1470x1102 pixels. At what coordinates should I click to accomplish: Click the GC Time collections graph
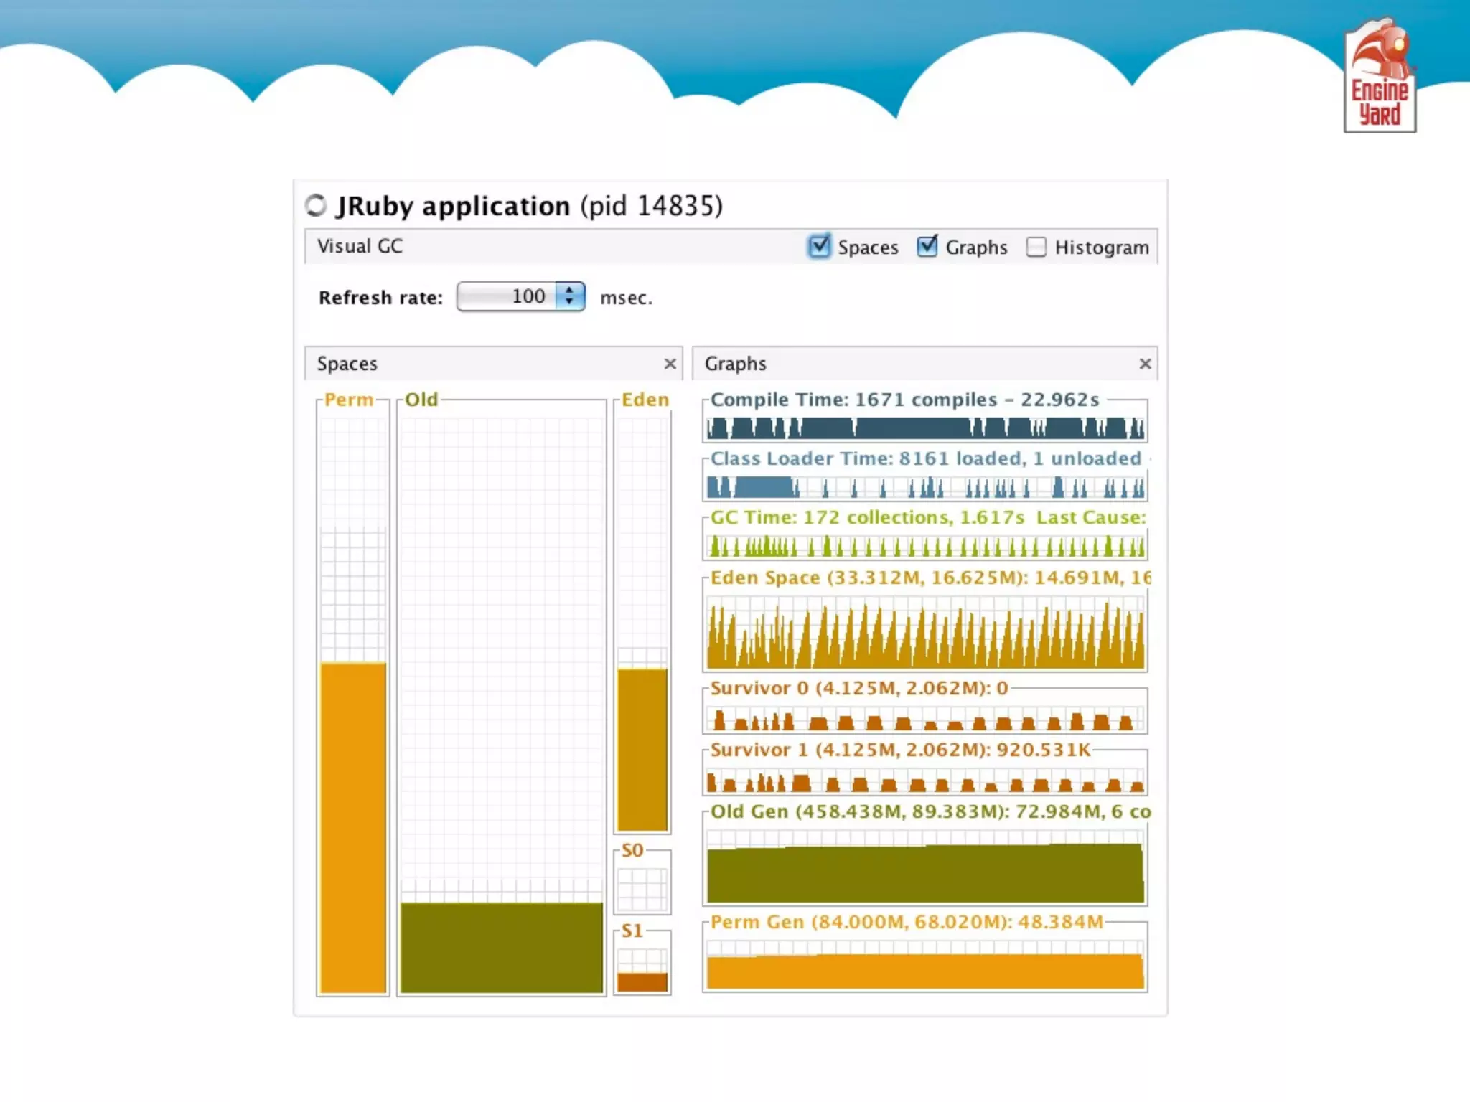tap(924, 547)
